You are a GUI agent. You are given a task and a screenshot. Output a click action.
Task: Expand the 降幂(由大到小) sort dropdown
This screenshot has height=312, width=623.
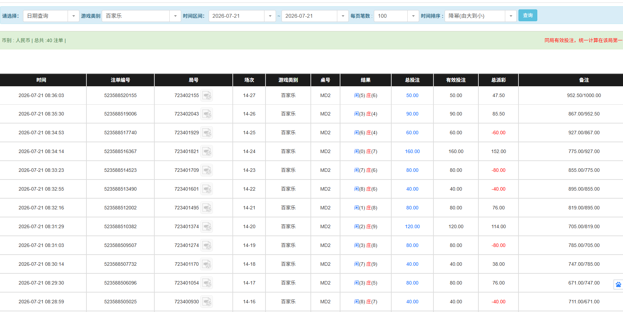[511, 16]
